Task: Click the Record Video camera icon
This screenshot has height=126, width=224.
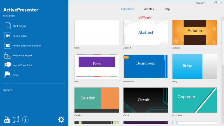Action: [x=8, y=36]
